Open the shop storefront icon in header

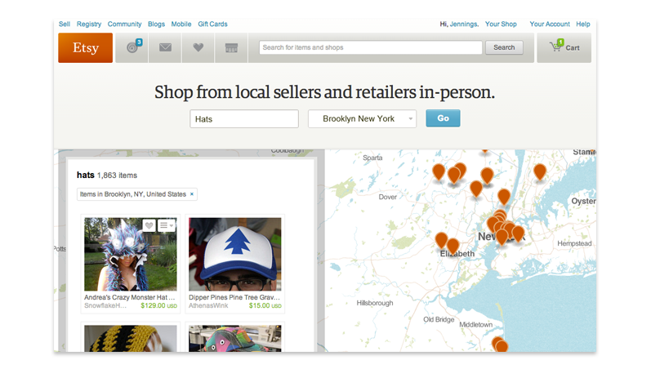[231, 47]
